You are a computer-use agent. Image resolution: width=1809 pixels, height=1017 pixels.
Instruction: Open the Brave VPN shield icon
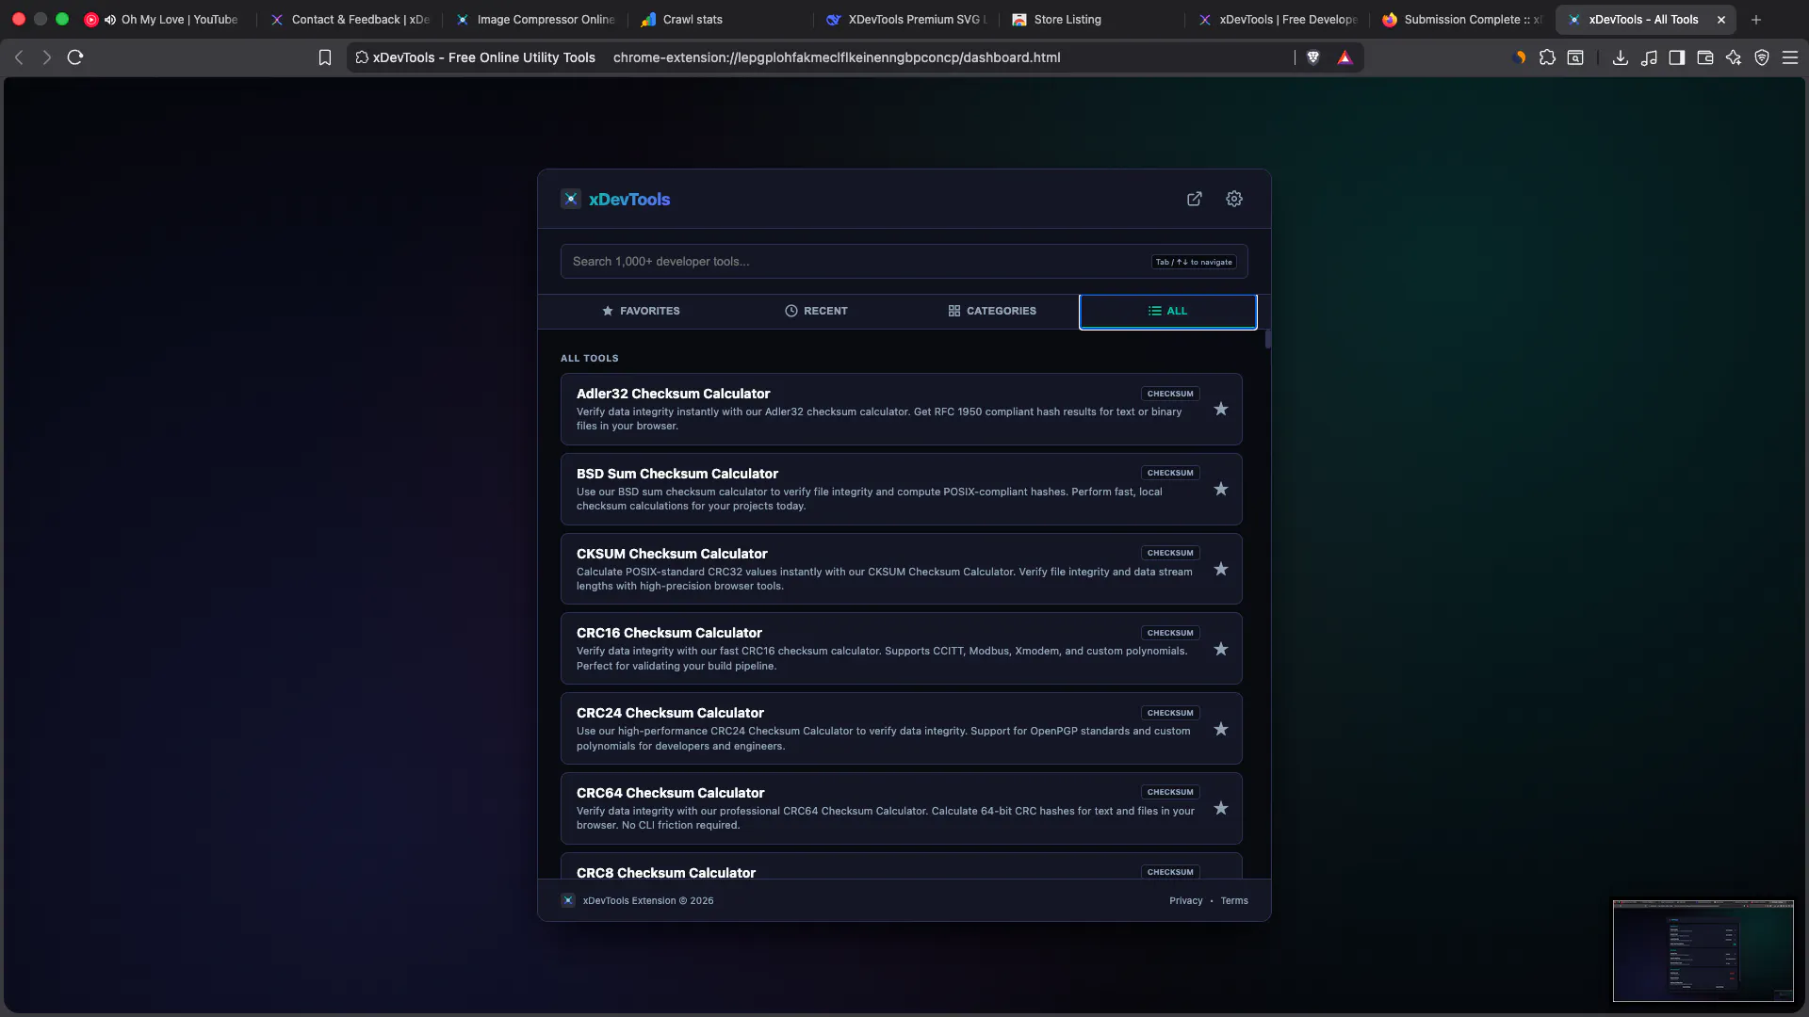1762,57
